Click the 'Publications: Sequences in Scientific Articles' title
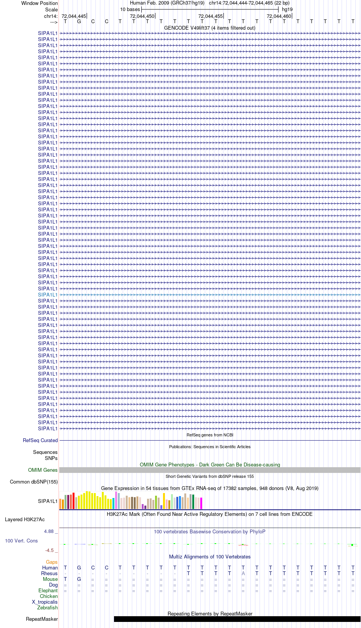 (x=210, y=447)
